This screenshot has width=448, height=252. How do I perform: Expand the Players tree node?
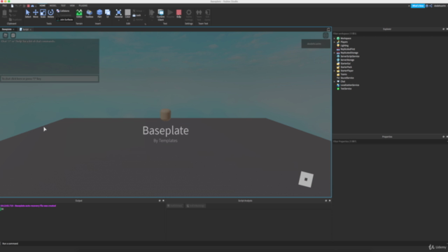335,42
